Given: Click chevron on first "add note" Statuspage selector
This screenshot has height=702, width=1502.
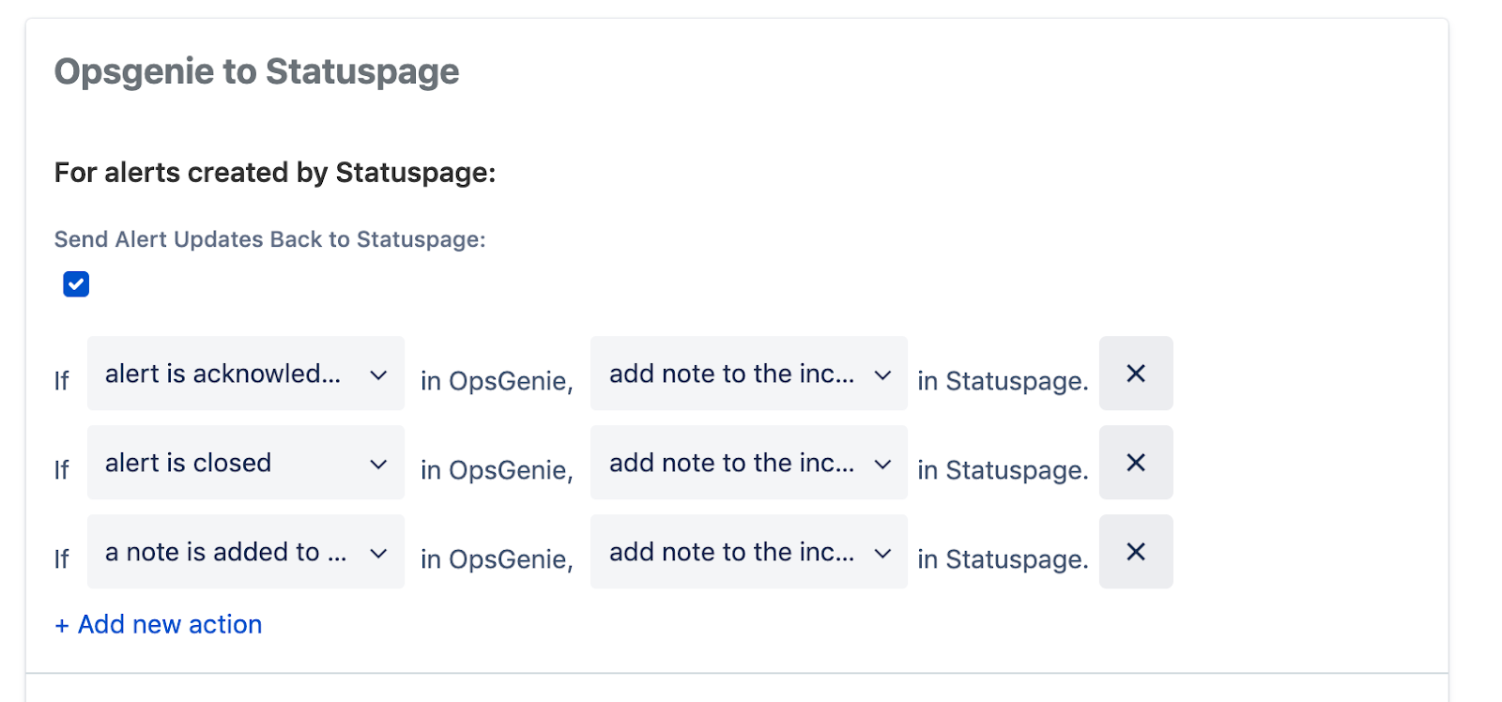Looking at the screenshot, I should click(x=881, y=374).
